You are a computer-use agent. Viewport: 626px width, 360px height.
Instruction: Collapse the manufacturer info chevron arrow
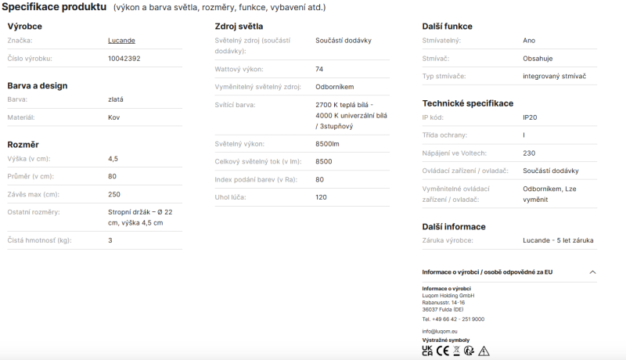[x=592, y=272]
